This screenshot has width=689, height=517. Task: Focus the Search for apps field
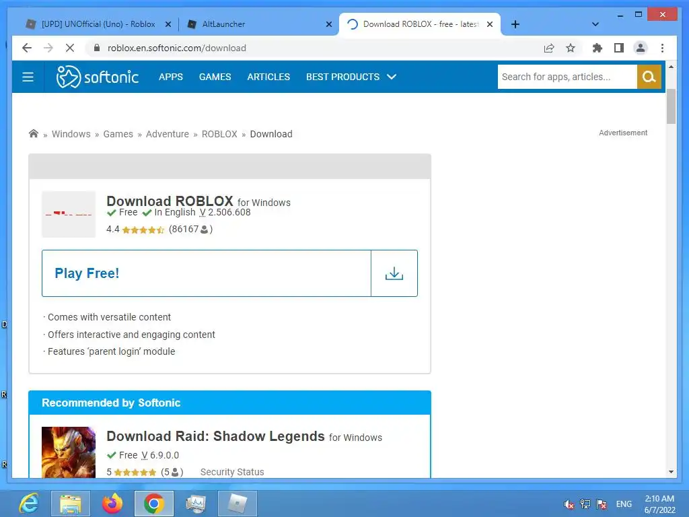tap(567, 77)
